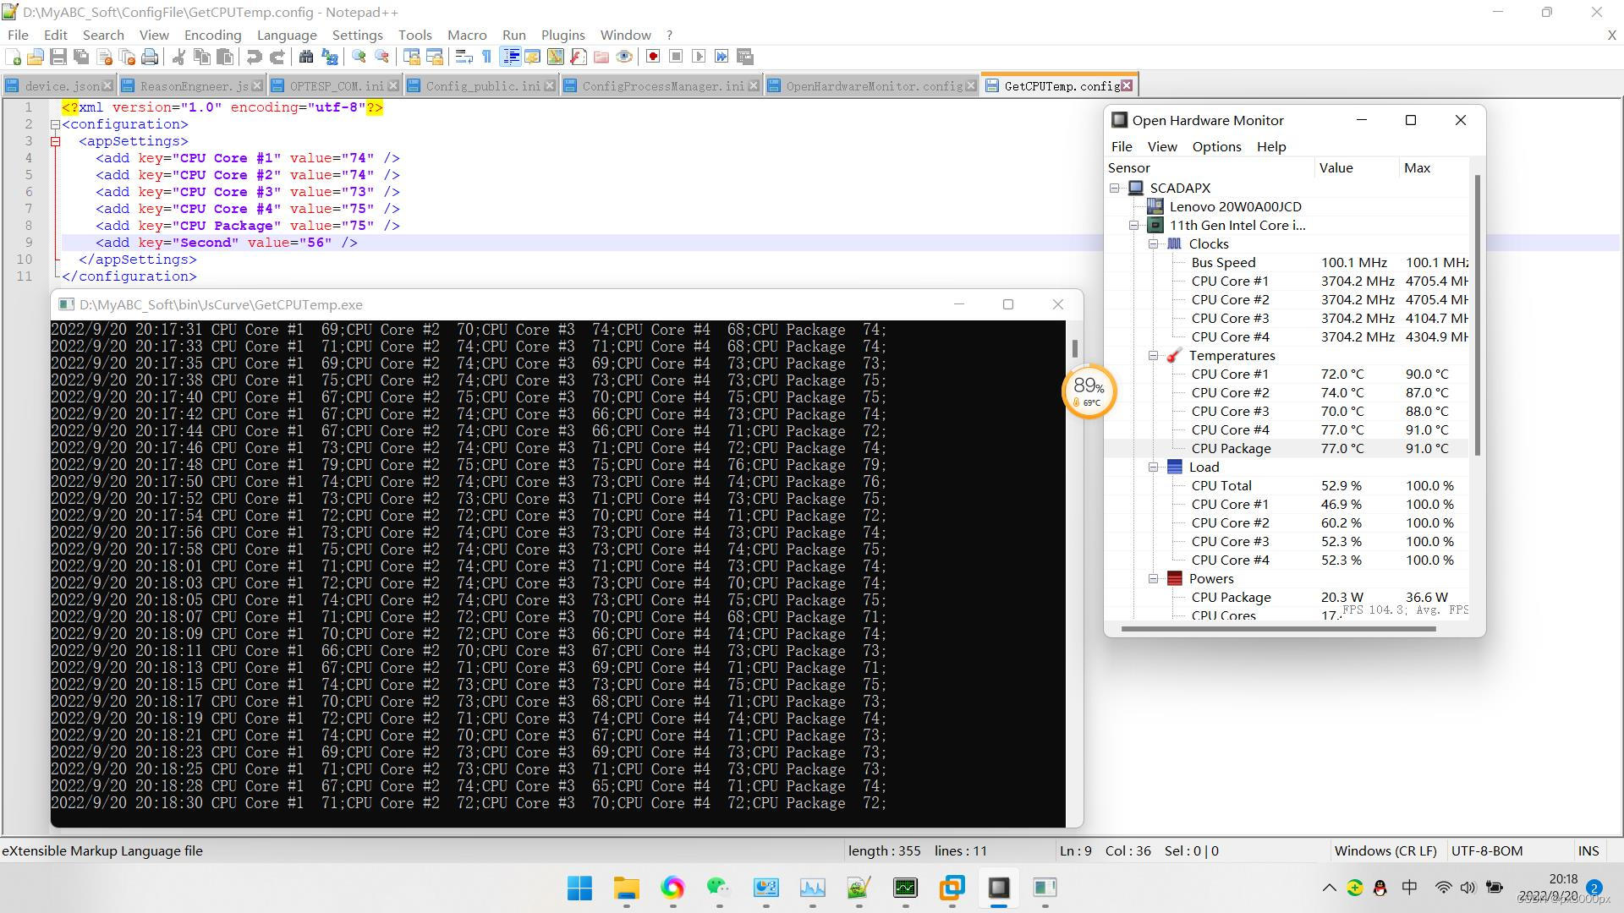1624x913 pixels.
Task: Save the current file via toolbar
Action: point(58,57)
